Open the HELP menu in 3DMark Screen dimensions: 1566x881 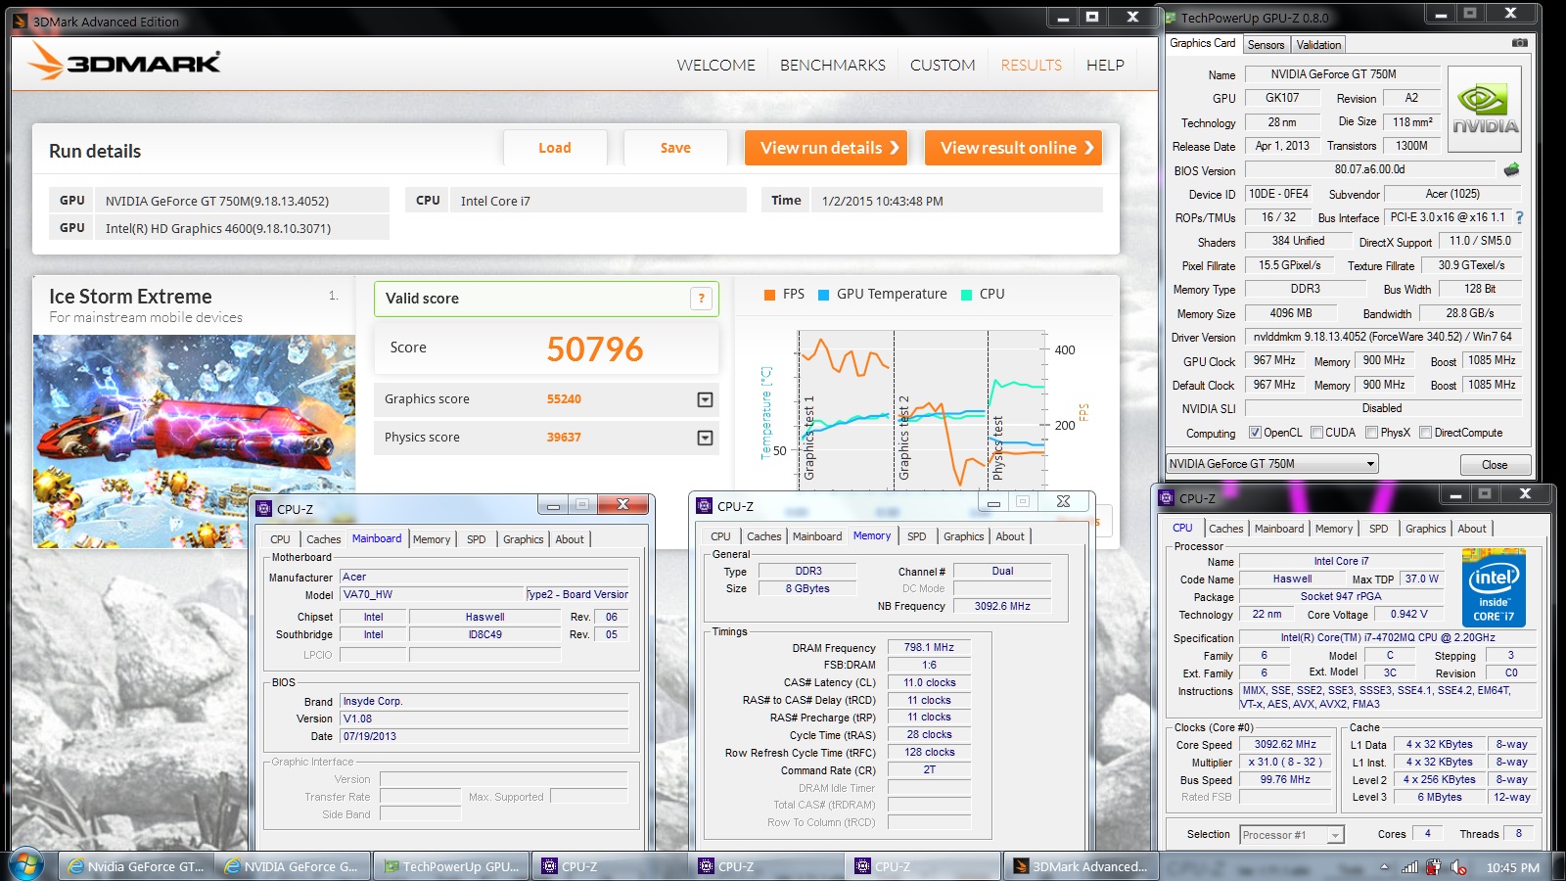coord(1105,66)
